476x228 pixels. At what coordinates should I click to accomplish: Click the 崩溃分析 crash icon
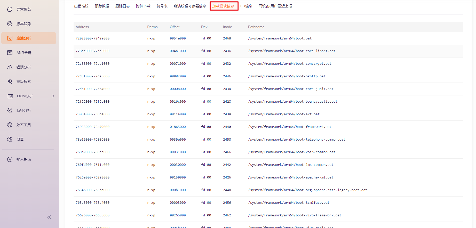10,38
